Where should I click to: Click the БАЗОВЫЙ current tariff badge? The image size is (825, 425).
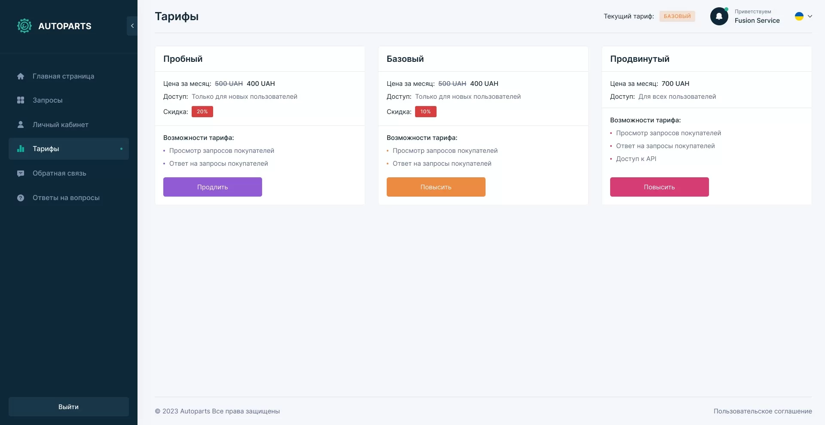pos(677,16)
